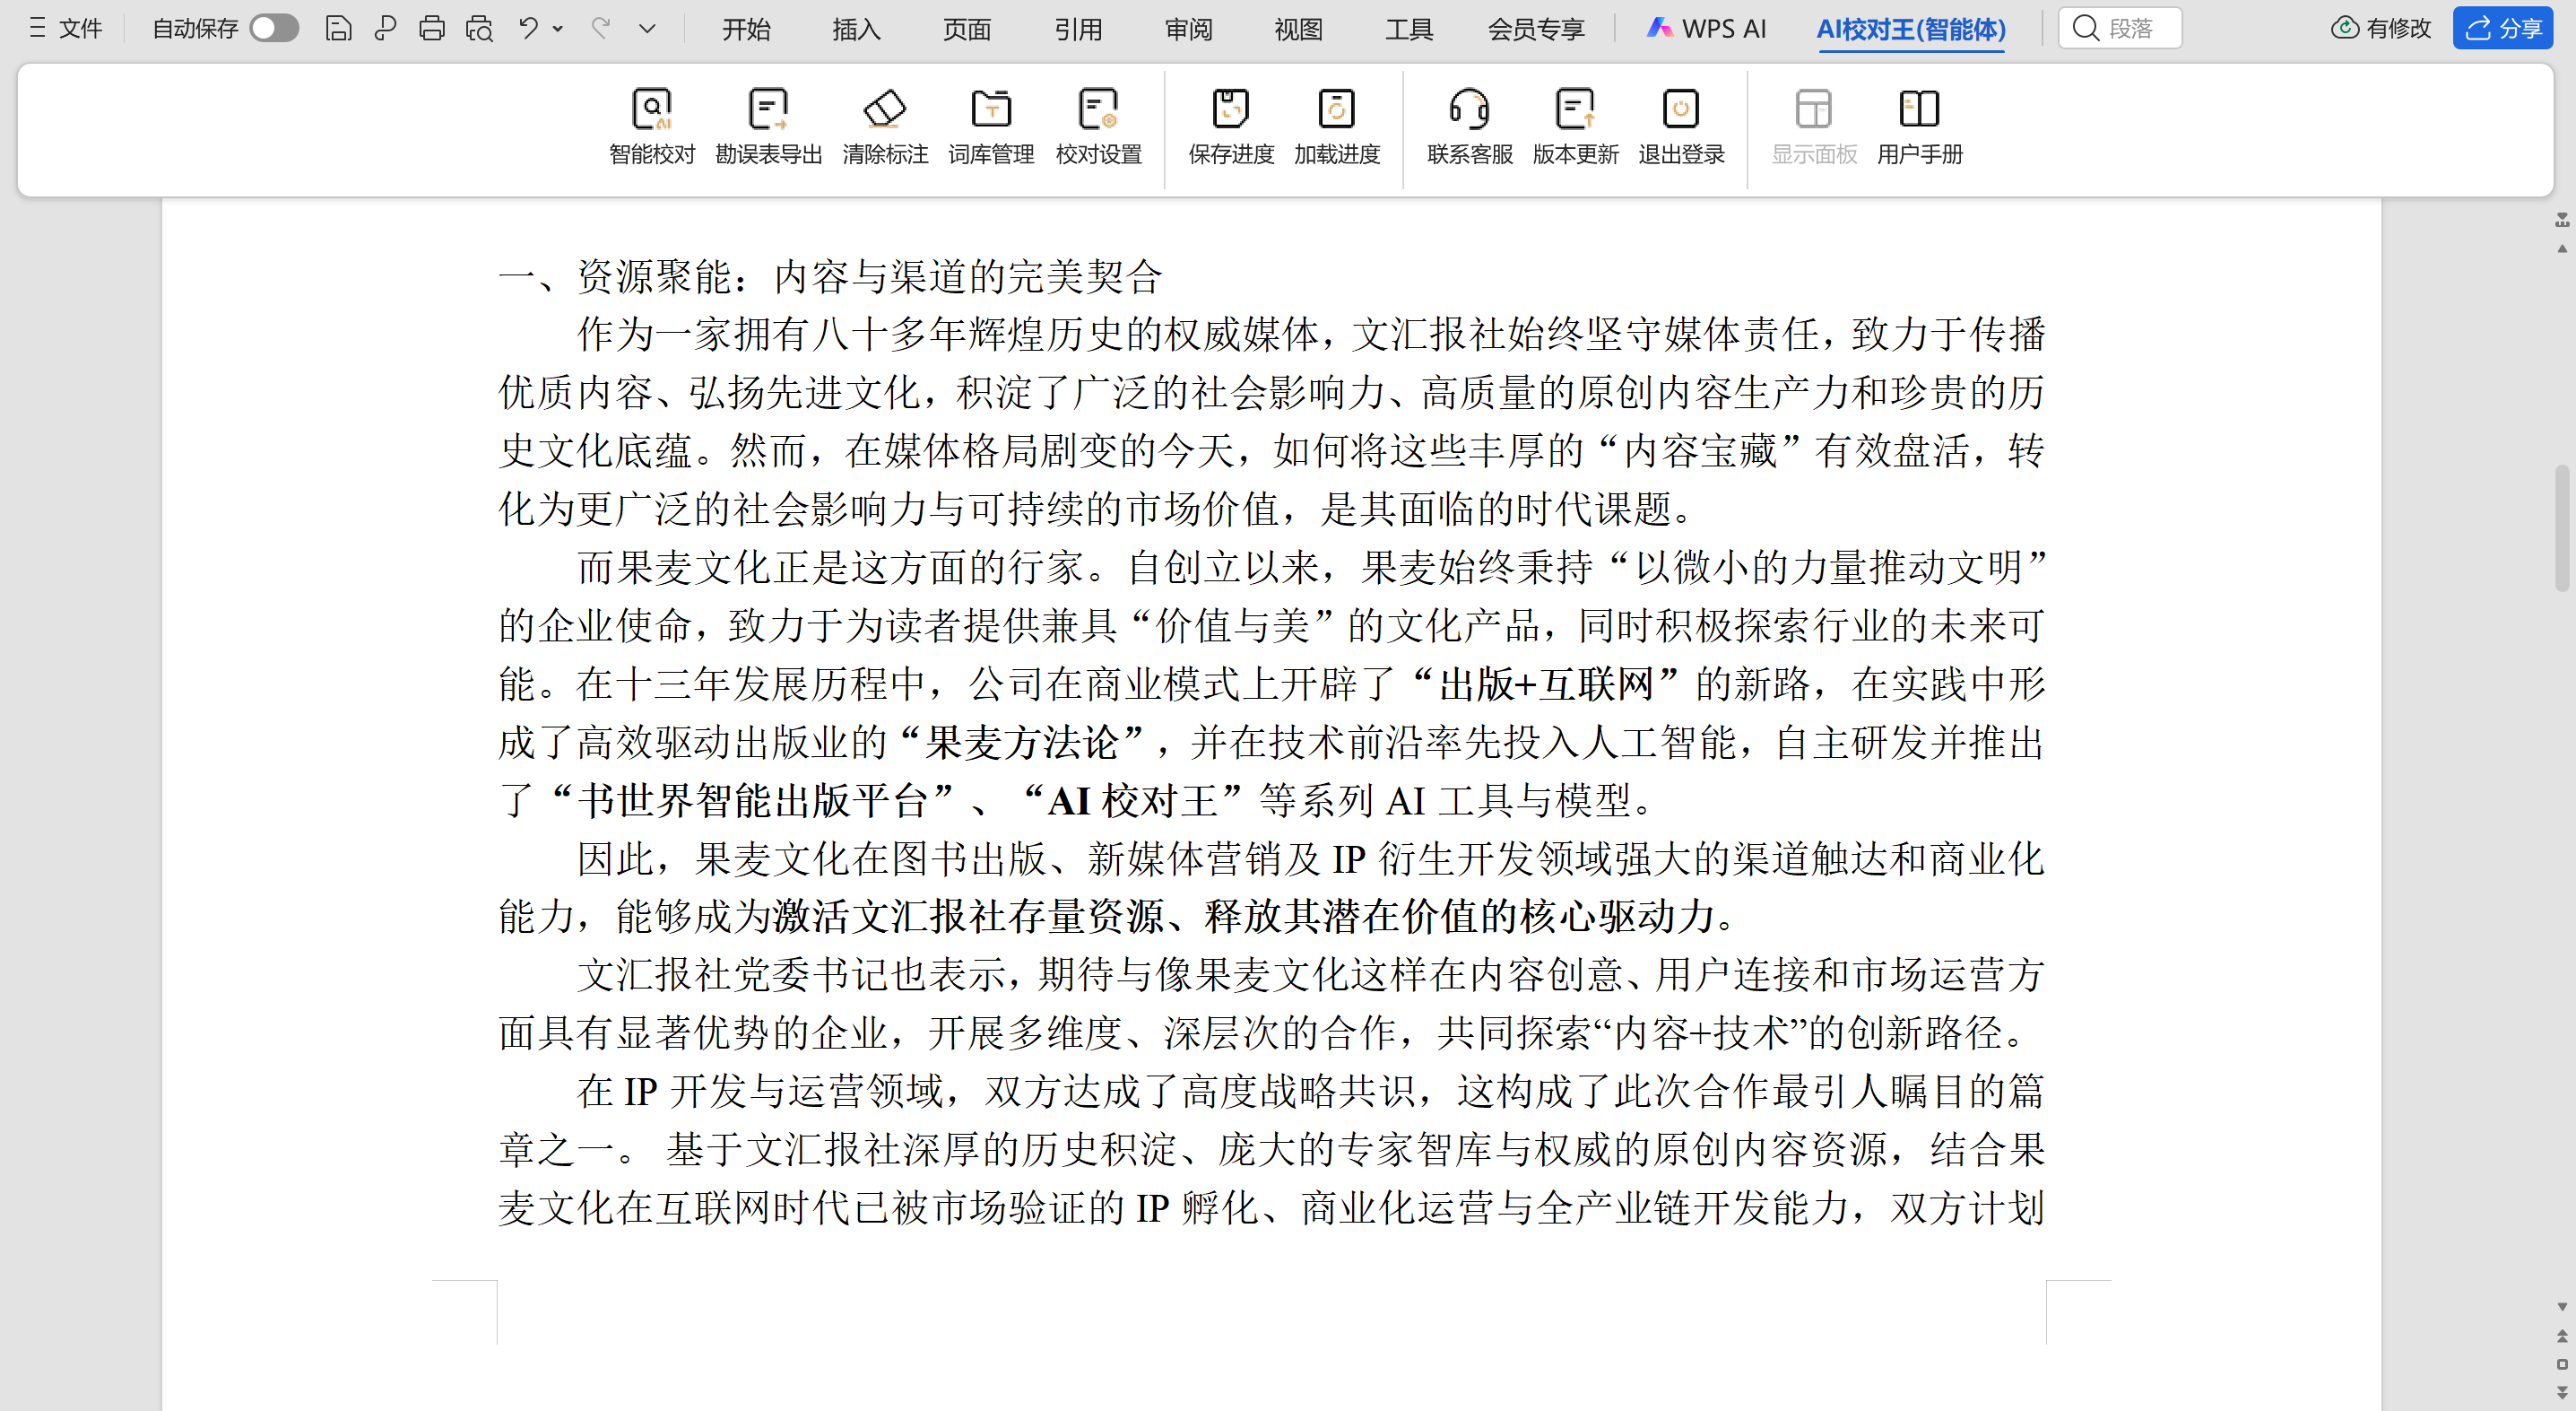Switch to the 审阅 review tab
The image size is (2576, 1411).
tap(1188, 29)
